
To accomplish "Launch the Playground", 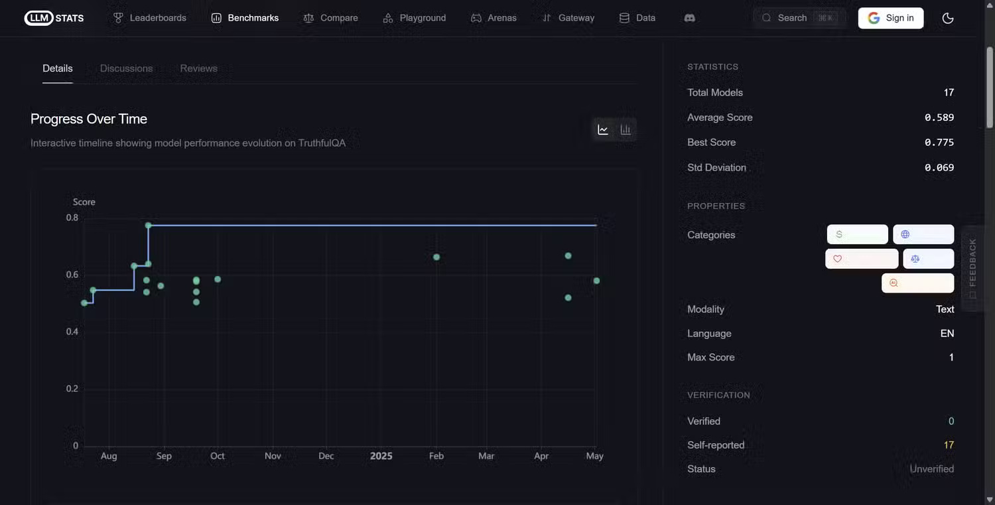I will 414,18.
